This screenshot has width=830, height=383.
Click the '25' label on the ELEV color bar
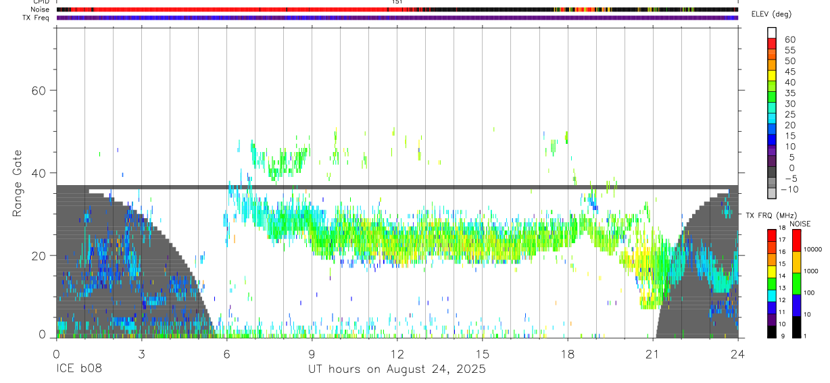(x=789, y=115)
